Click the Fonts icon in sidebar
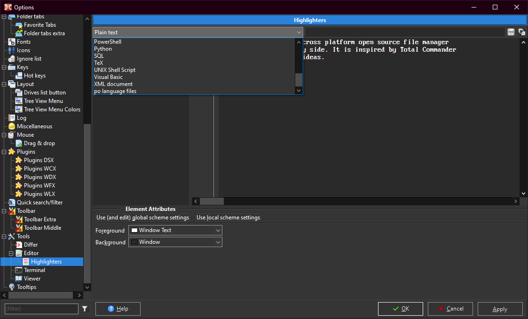The image size is (528, 319). (12, 42)
